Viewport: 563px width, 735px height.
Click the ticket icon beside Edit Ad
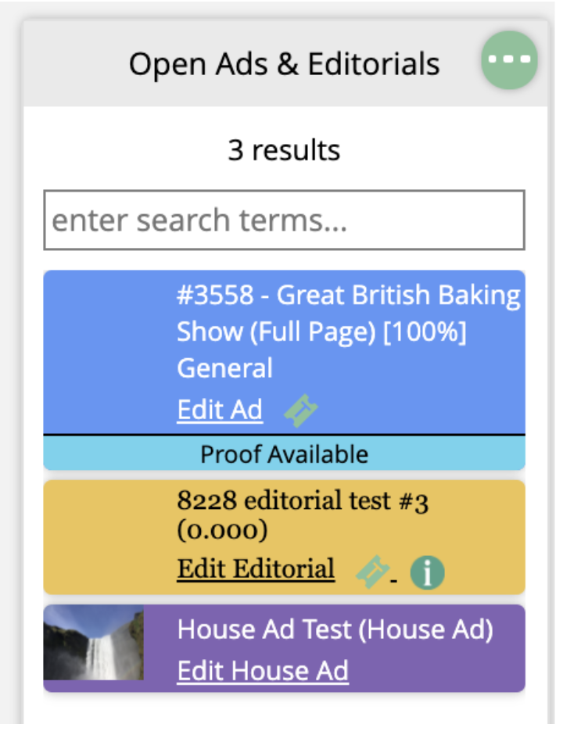coord(301,411)
